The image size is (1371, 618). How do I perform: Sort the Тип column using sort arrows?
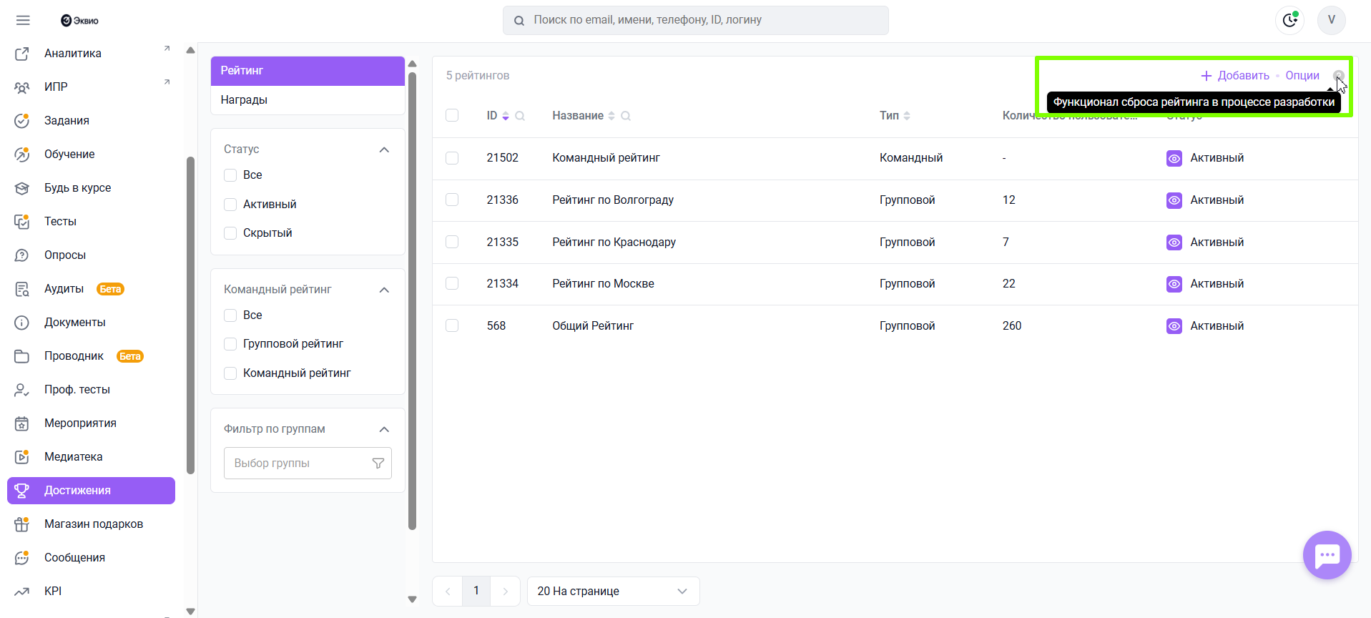click(x=907, y=116)
